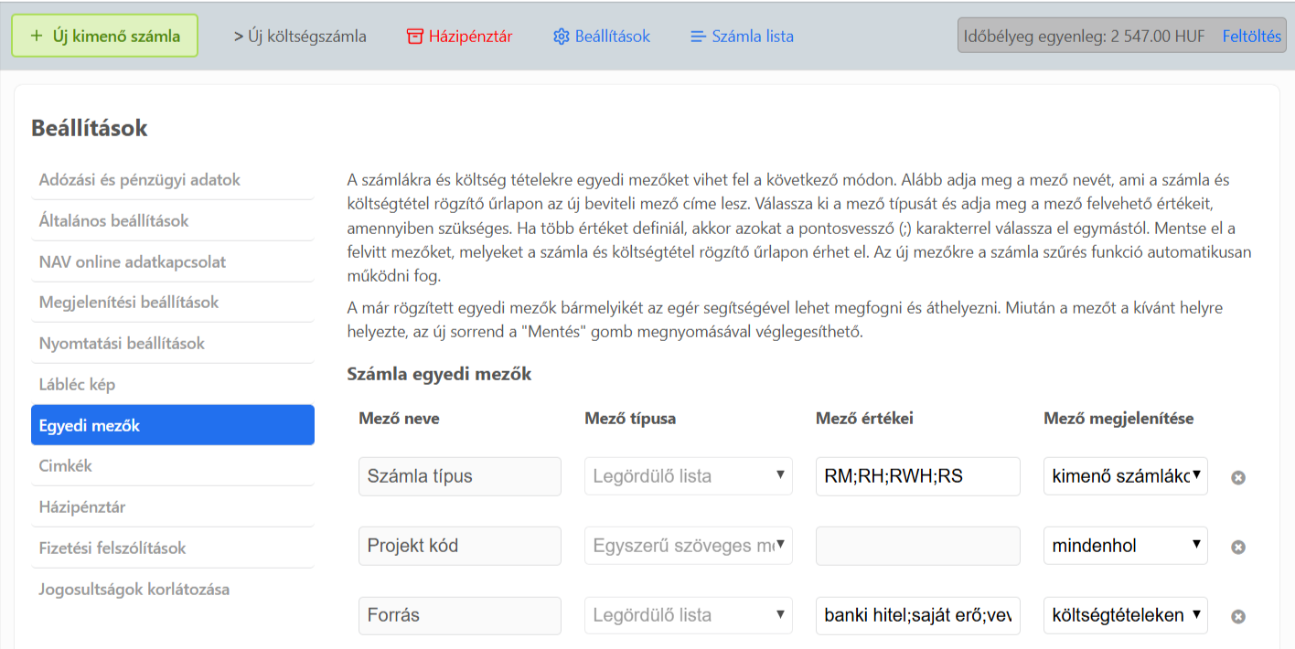Click the Feltöltés link
Viewport: 1295px width, 649px height.
point(1253,37)
